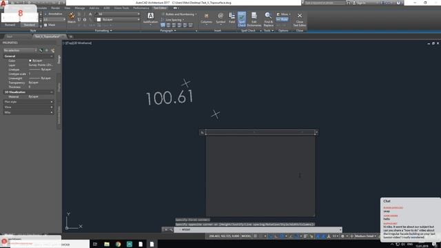Open the Render ribbon tab
The image size is (441, 248).
pyautogui.click(x=55, y=8)
